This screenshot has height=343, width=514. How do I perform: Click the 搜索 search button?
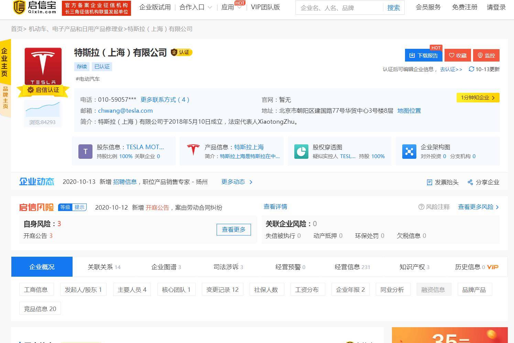pos(394,8)
